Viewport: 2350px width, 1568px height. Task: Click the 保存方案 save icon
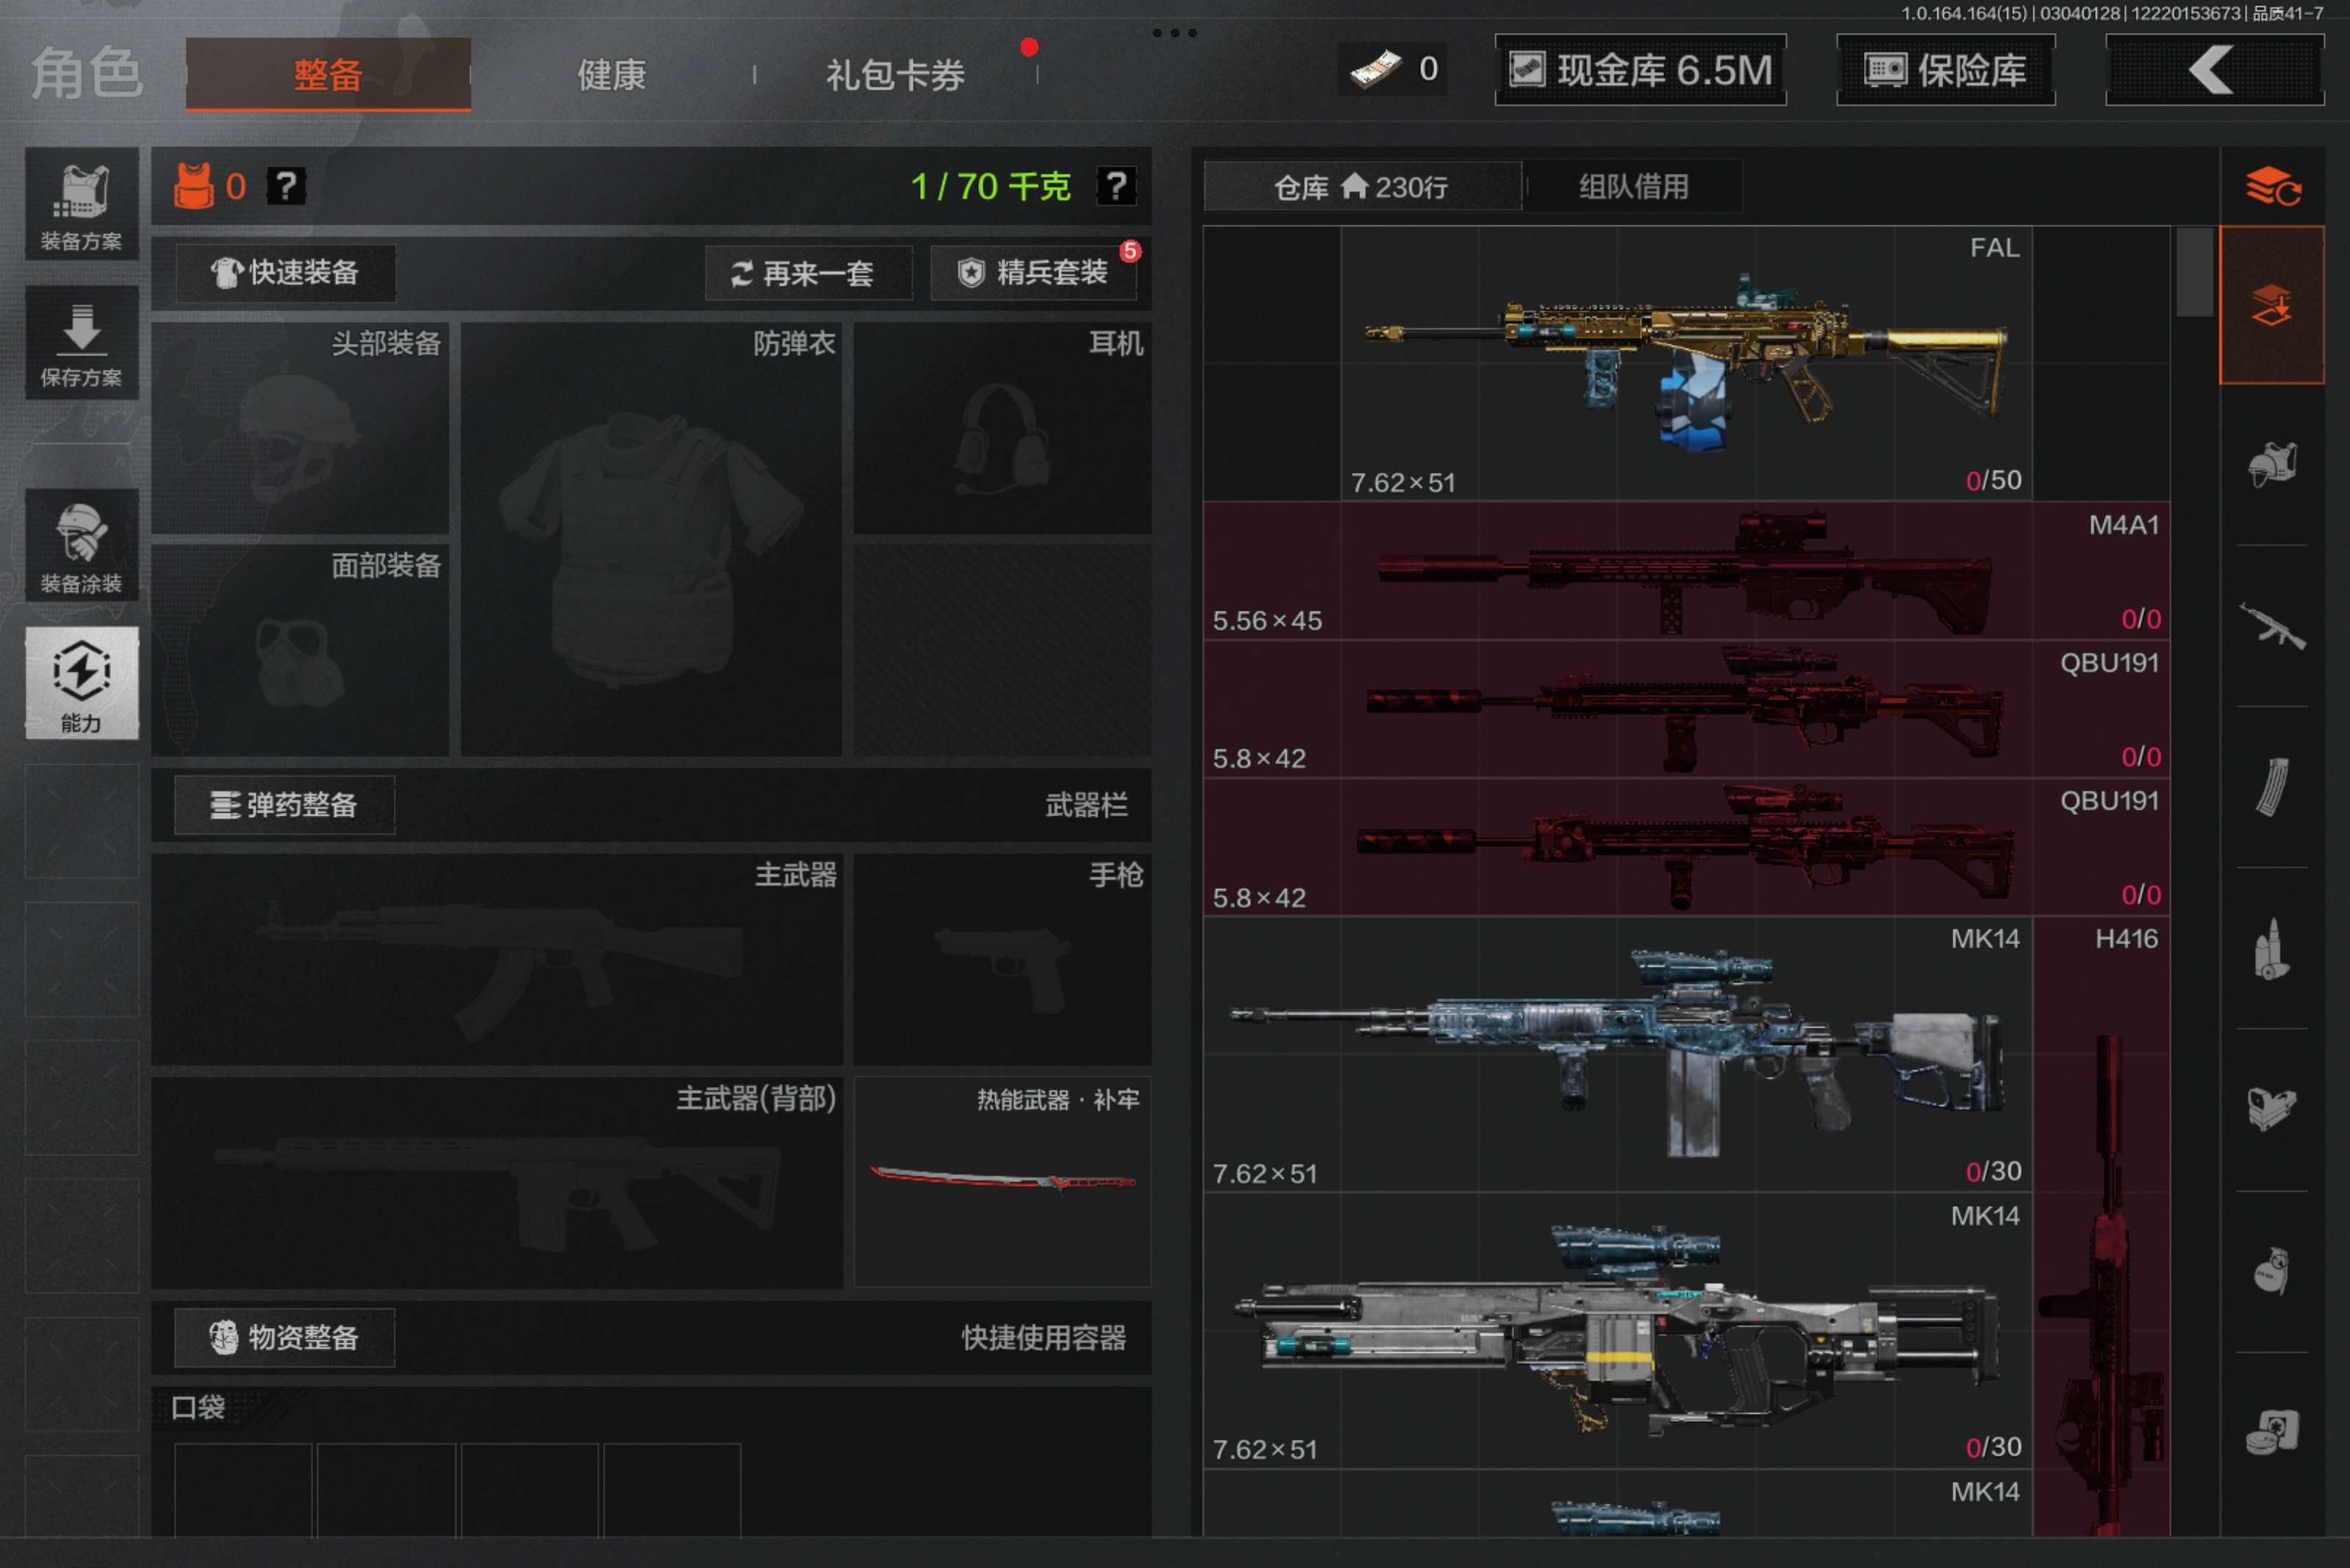tap(81, 343)
